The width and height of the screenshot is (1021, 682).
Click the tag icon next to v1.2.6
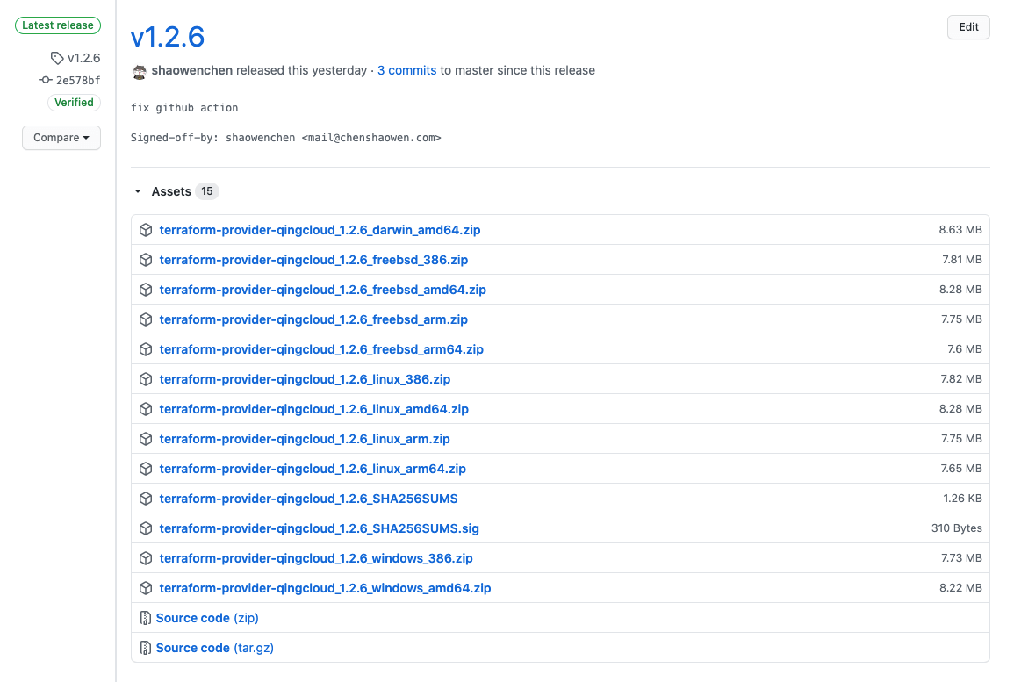pos(57,58)
